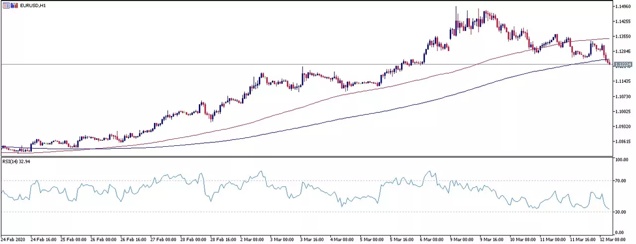636x244 pixels.
Task: Click the 1.14255 price scale label
Action: click(x=624, y=22)
